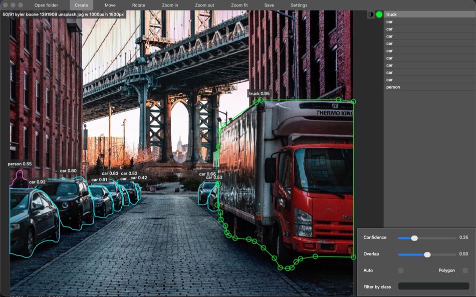This screenshot has height=297, width=476.
Task: Fit the image with Zoom fit
Action: [x=239, y=5]
